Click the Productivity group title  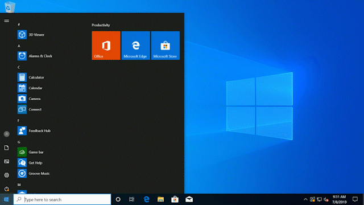tap(101, 25)
